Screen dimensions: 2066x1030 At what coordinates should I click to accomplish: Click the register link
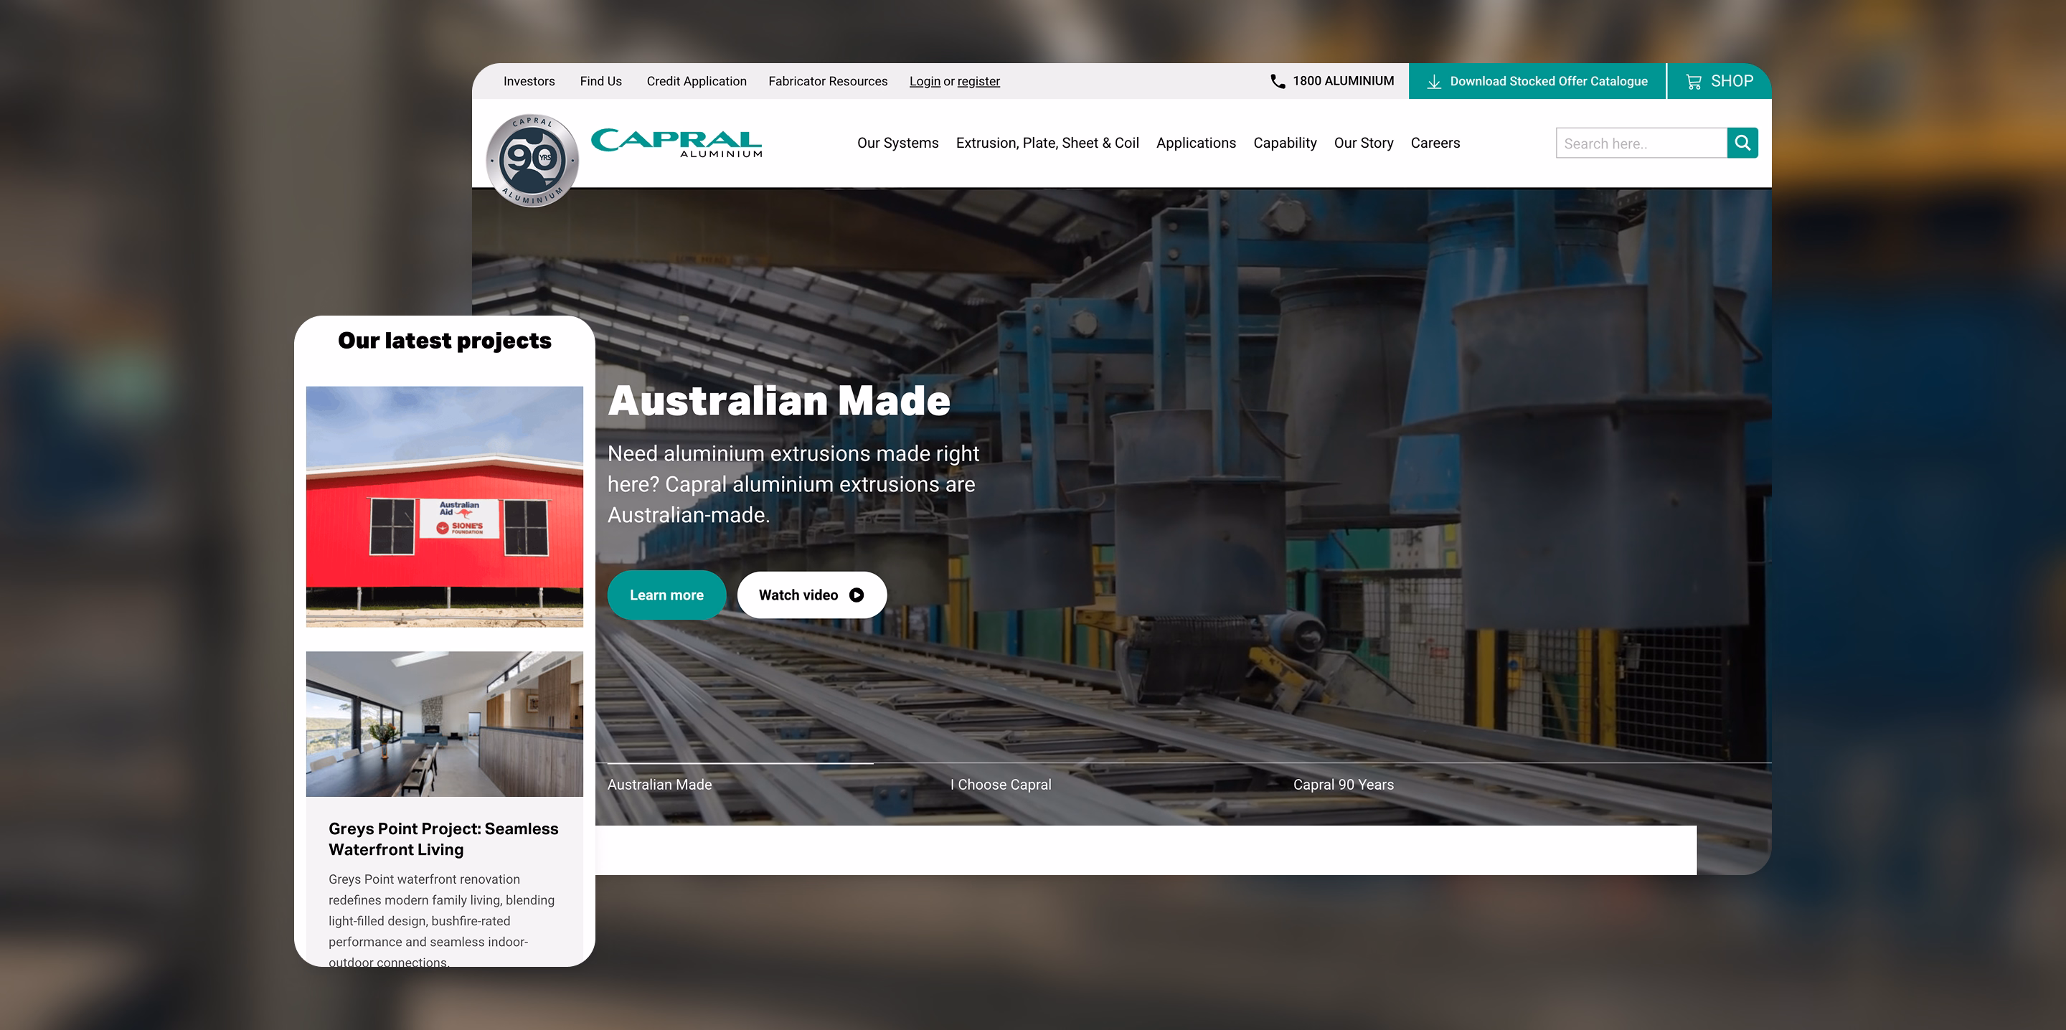978,81
